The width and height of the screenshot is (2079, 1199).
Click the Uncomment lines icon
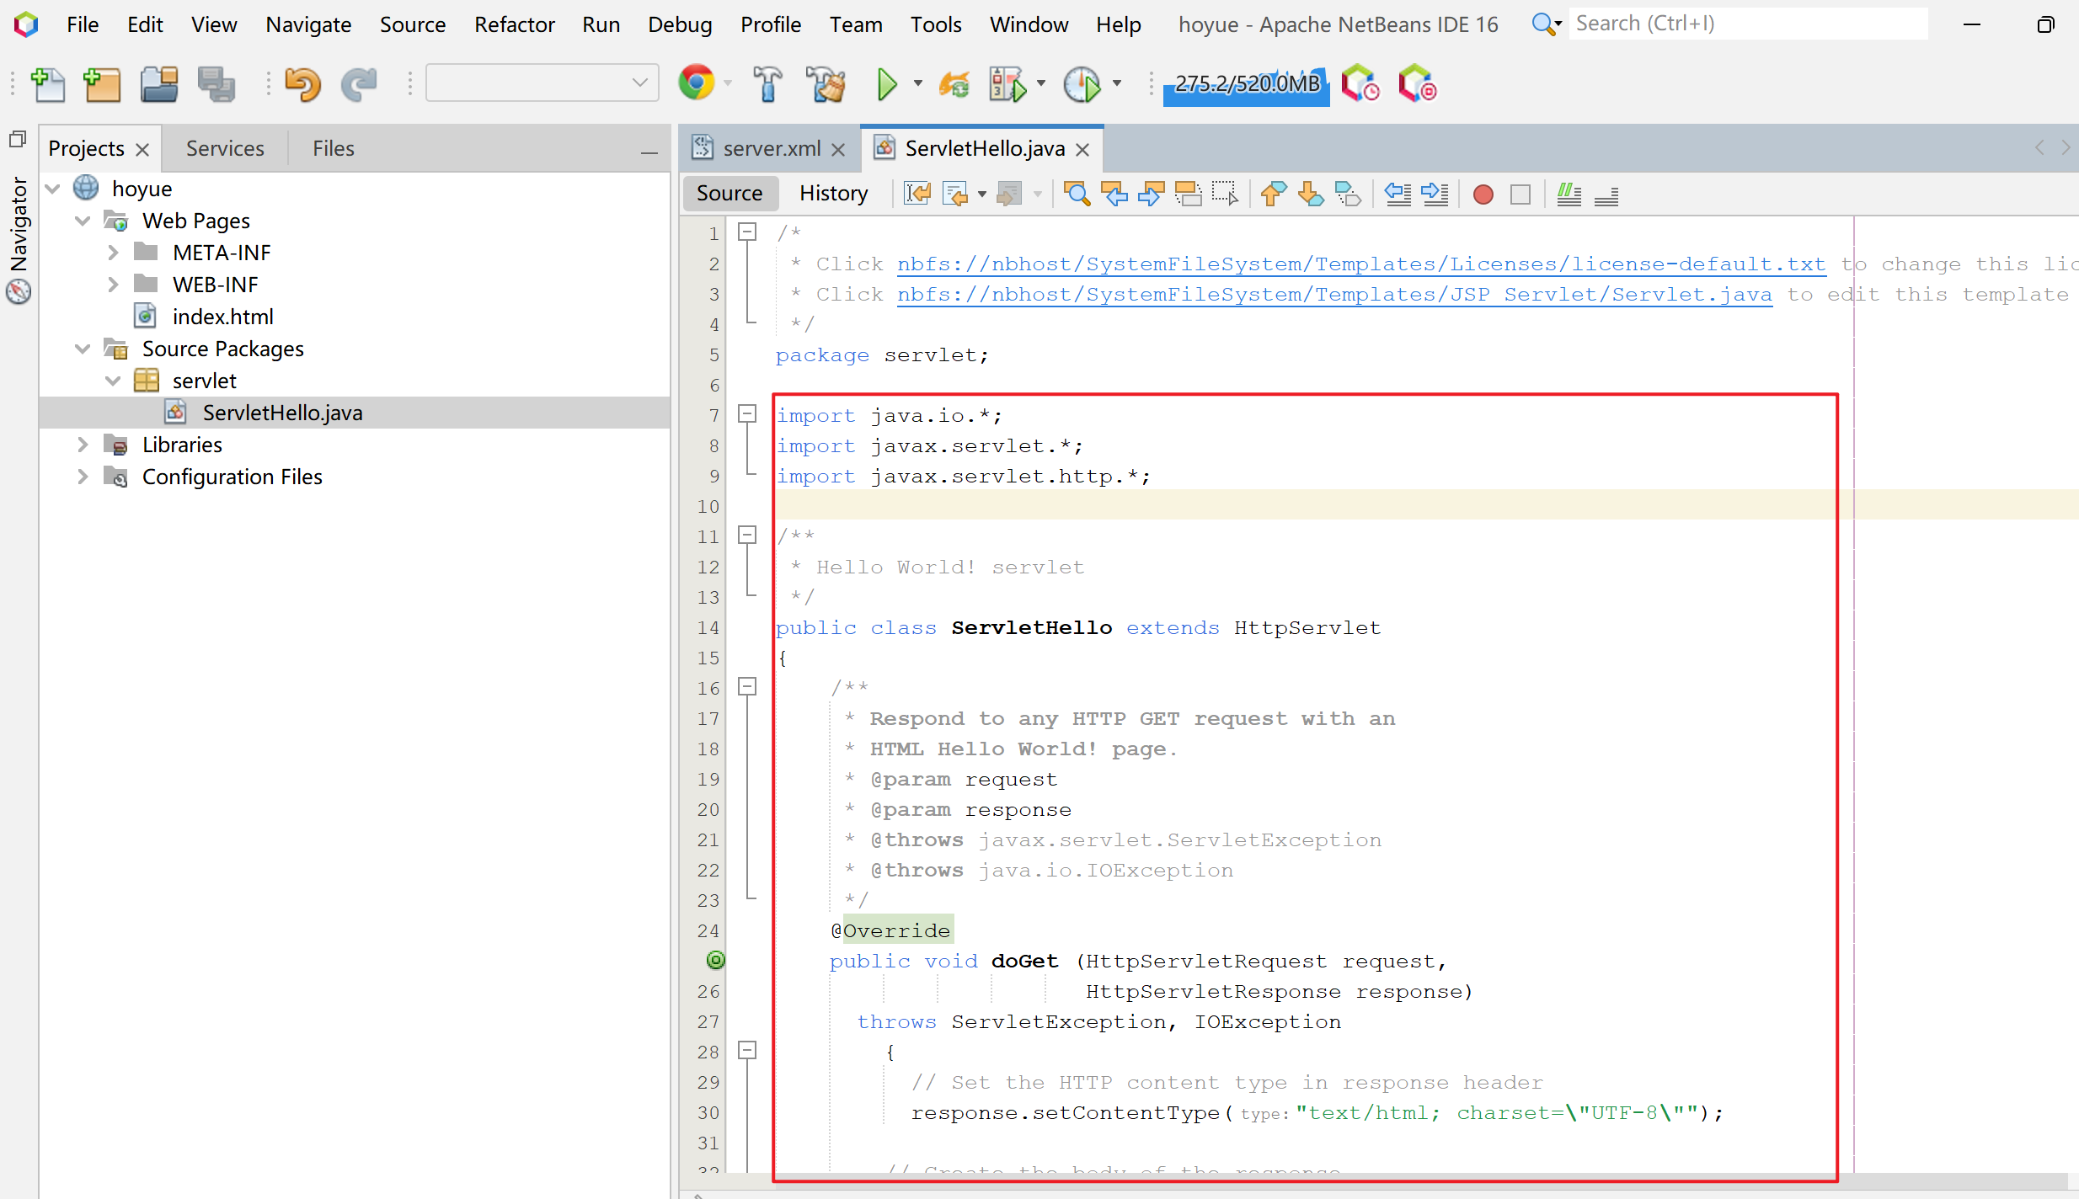pos(1606,195)
